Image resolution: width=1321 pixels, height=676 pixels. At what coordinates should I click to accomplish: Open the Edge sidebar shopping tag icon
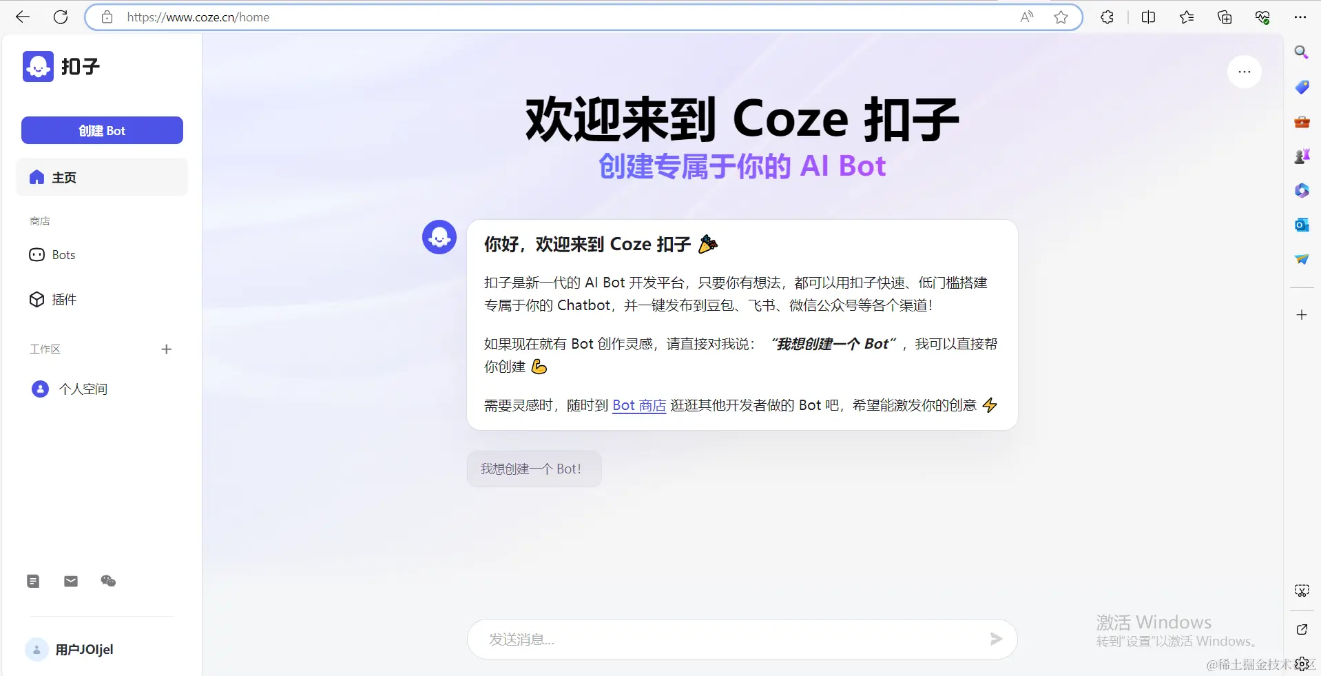[1302, 87]
